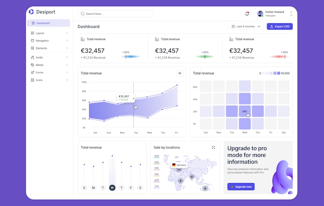Open the Audio menu item
The image size is (324, 206).
(50, 57)
